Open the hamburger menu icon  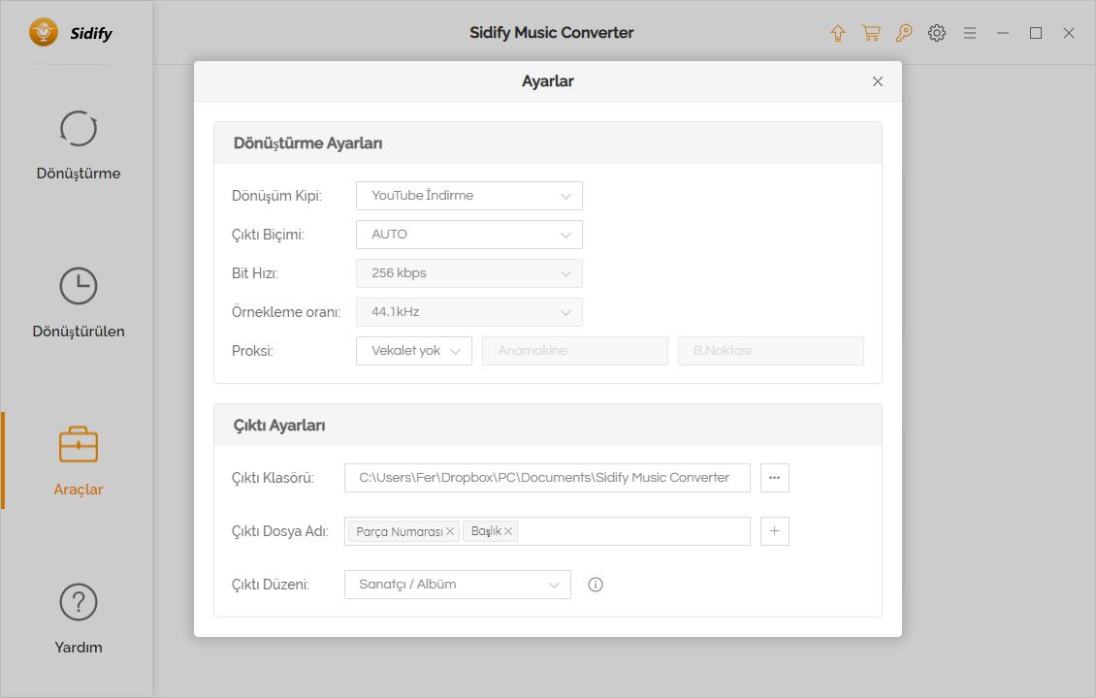point(970,33)
